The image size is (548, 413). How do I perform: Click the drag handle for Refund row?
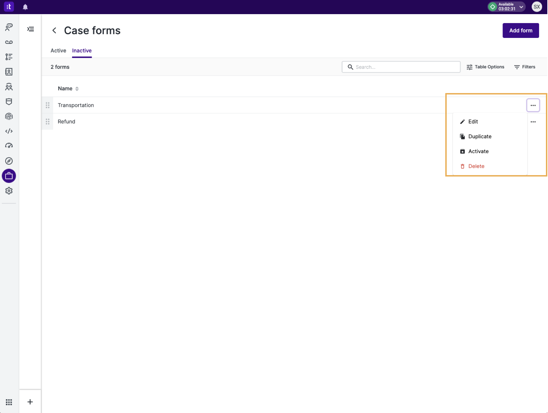pyautogui.click(x=48, y=121)
